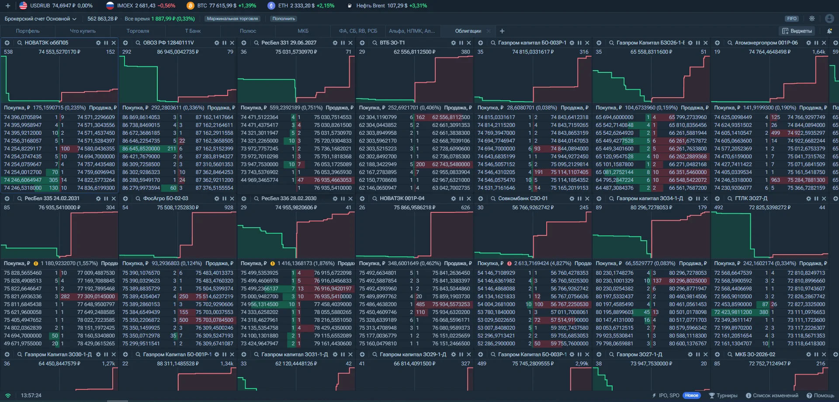The width and height of the screenshot is (839, 402).
Task: Close the РесБел 336 28.02.2030 widget
Action: (x=350, y=198)
